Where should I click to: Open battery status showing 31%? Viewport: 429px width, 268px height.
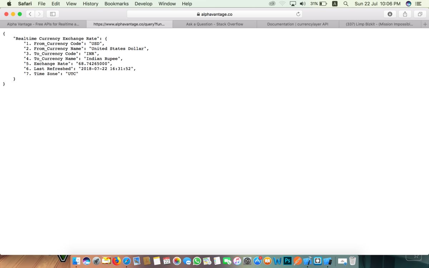[x=319, y=4]
